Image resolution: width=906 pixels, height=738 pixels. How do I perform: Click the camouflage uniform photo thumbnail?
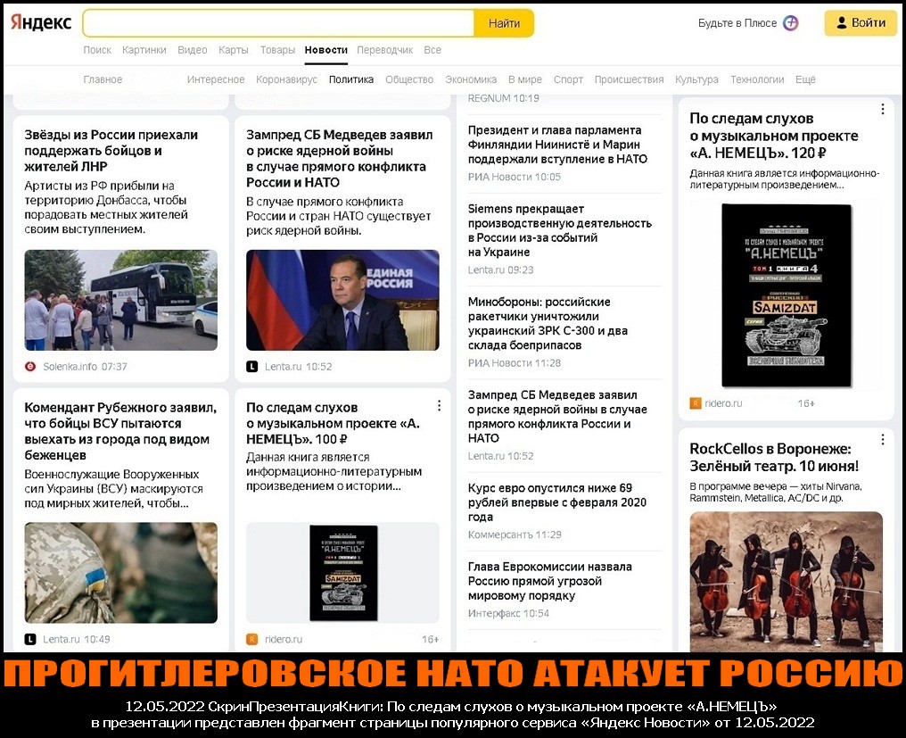tap(120, 573)
